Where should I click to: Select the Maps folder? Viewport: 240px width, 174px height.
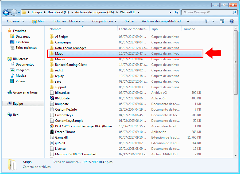coord(125,54)
